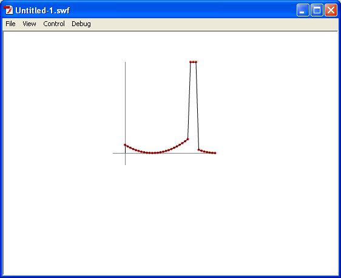Click the middle red dot atop the peak
Image resolution: width=341 pixels, height=278 pixels.
(x=193, y=62)
